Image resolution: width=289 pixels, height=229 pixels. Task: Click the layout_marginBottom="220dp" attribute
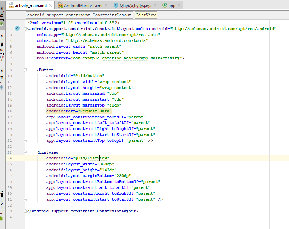tap(89, 176)
